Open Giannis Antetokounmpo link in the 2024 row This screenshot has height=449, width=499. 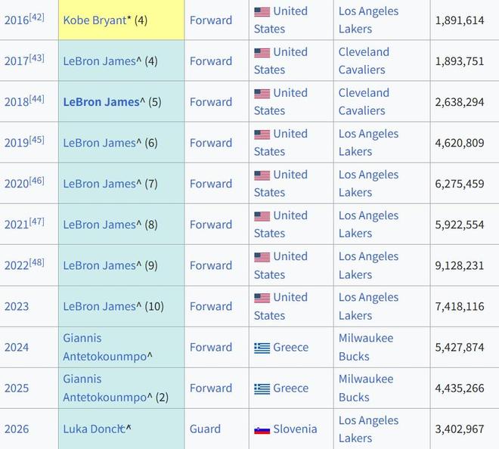click(104, 347)
